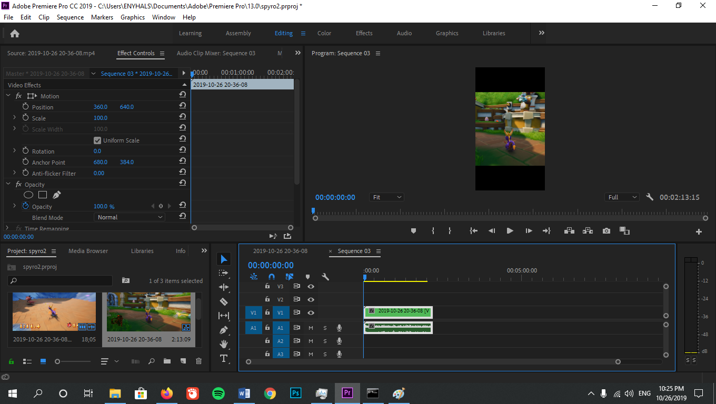The width and height of the screenshot is (716, 404).
Task: Toggle V3 track output eye
Action: pos(311,286)
